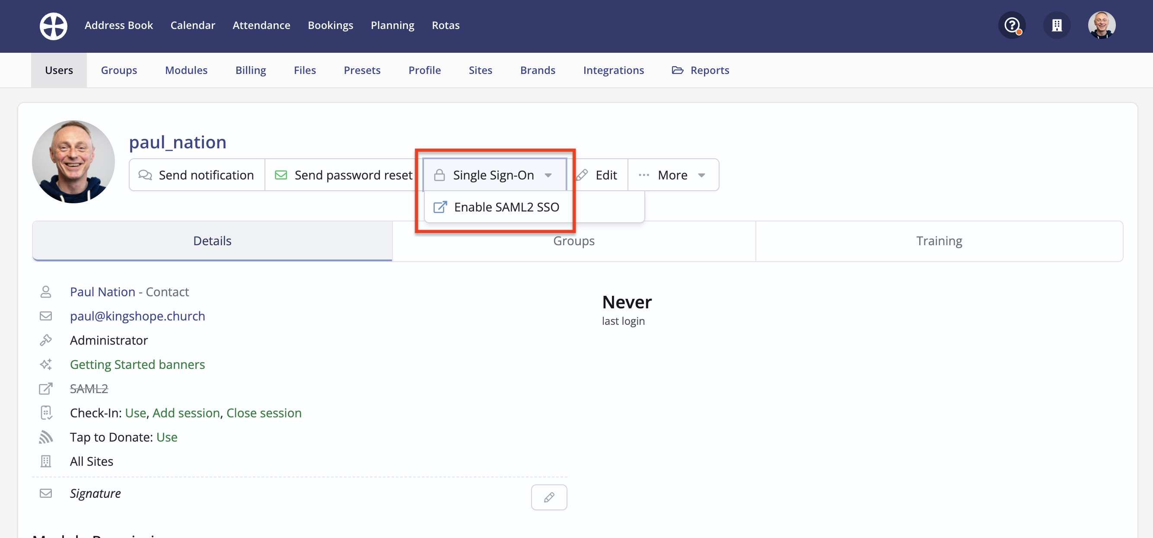Click the Tap to Donate Use text

(167, 437)
